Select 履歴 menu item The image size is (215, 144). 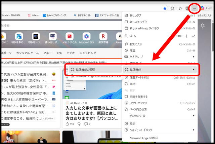160,51
